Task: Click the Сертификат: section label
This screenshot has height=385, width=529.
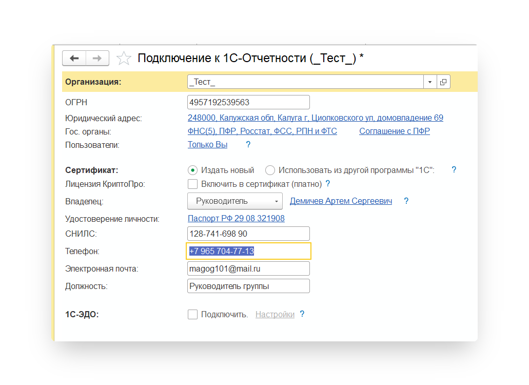Action: tap(92, 170)
